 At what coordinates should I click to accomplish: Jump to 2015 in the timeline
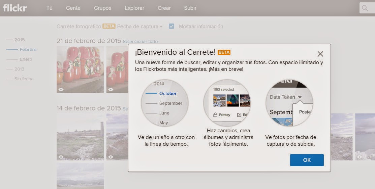point(19,40)
